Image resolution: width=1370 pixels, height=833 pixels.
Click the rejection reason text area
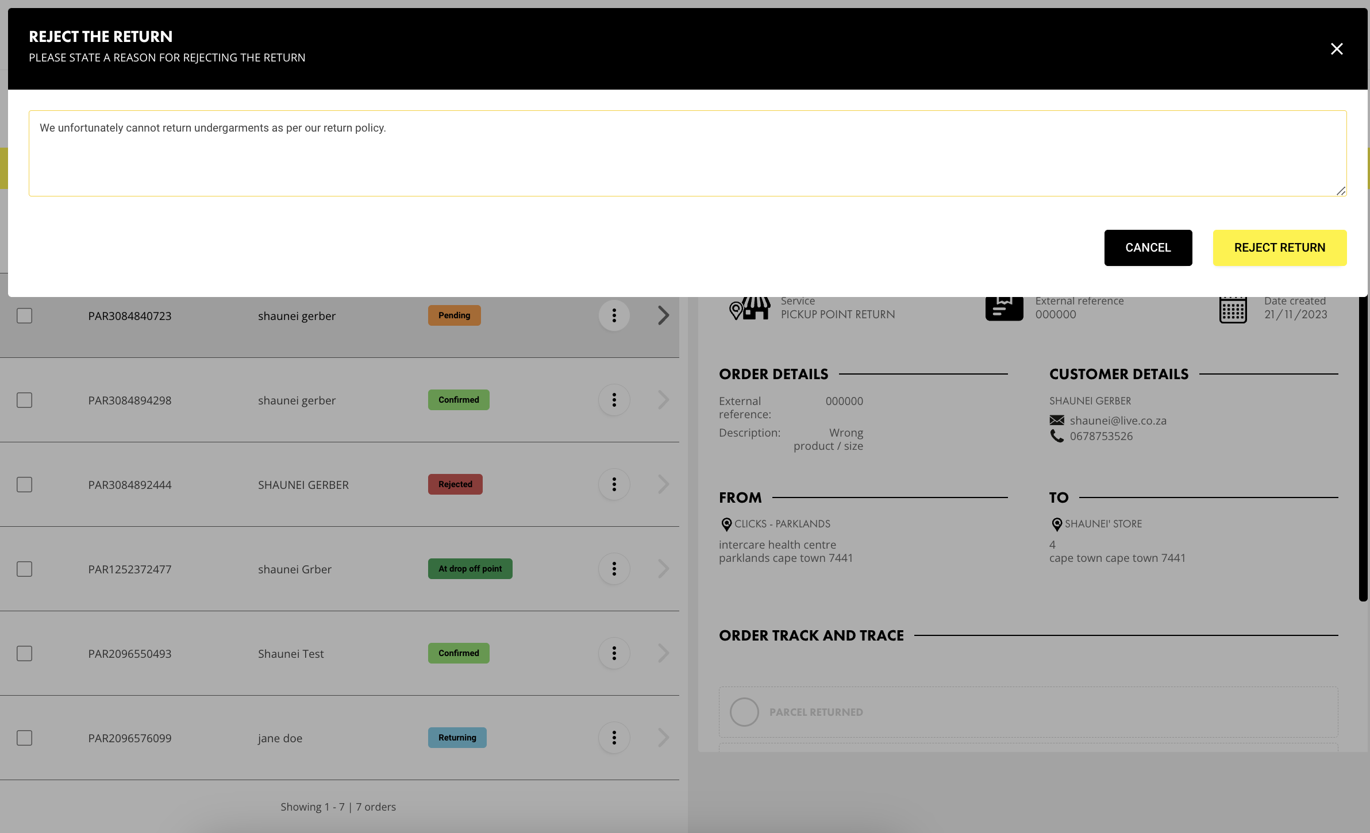point(687,153)
